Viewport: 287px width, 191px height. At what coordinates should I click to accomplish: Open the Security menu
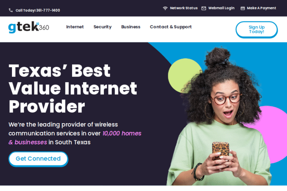(x=102, y=27)
